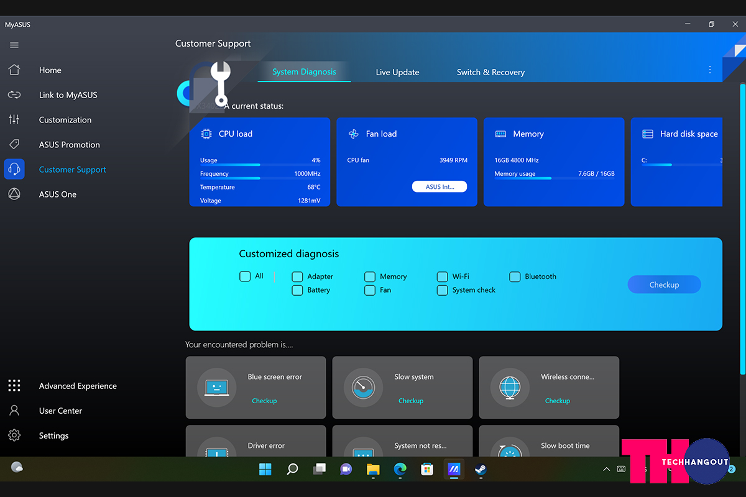Click the C: drive space progress bar
Viewport: 746px width, 497px height.
682,165
